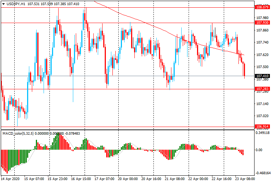This screenshot has height=183, width=271.
Task: Click the 107.980 price scale value
Action: 262,18
